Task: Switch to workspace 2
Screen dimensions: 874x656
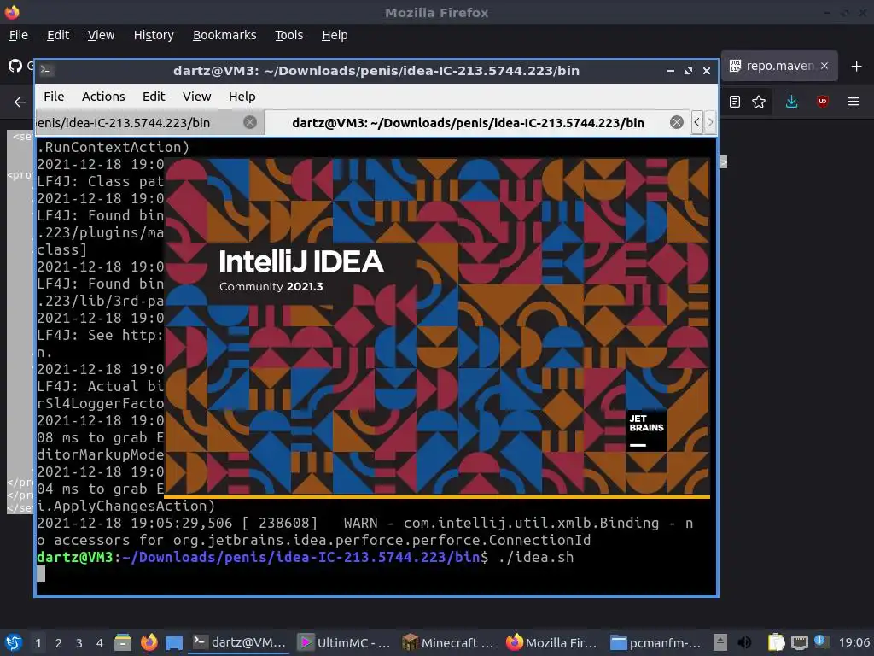Action: (59, 643)
